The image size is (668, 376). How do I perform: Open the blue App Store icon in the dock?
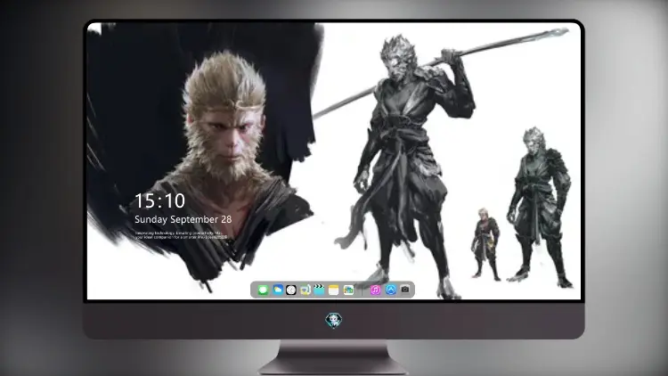coord(391,290)
